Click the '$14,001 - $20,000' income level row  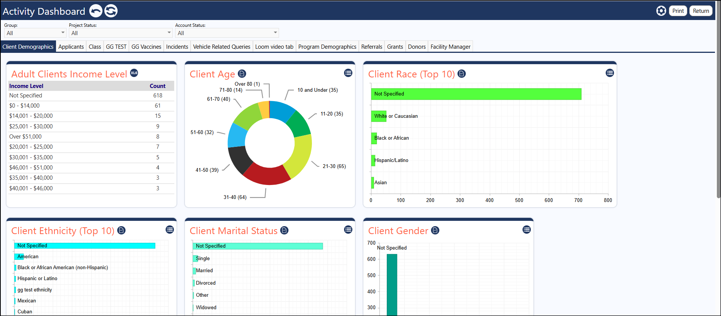tap(91, 116)
